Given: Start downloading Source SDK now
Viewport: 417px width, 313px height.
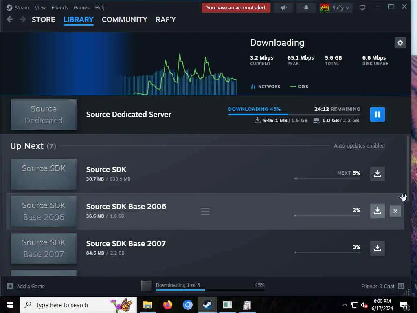Looking at the screenshot, I should click(377, 174).
